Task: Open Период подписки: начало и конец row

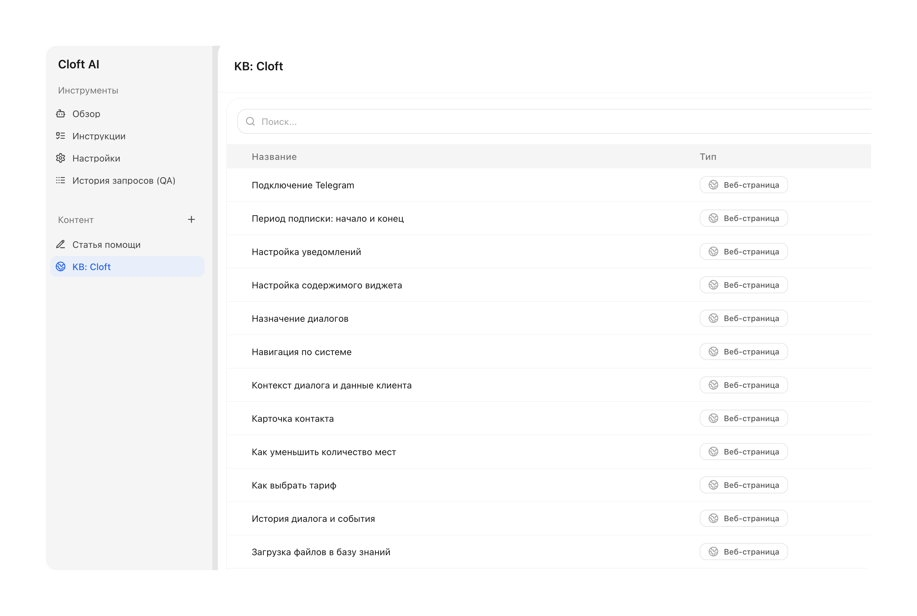Action: [x=548, y=218]
